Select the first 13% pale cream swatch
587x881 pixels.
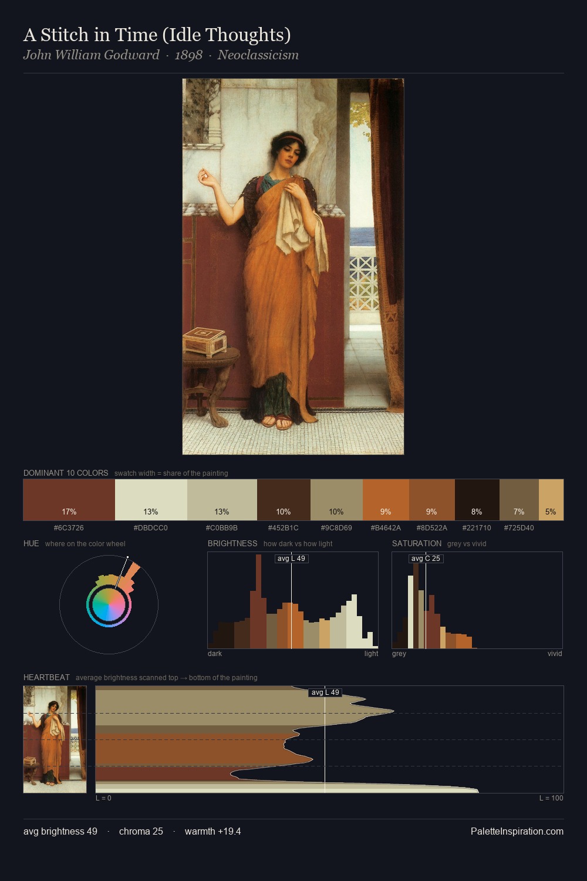coord(151,500)
